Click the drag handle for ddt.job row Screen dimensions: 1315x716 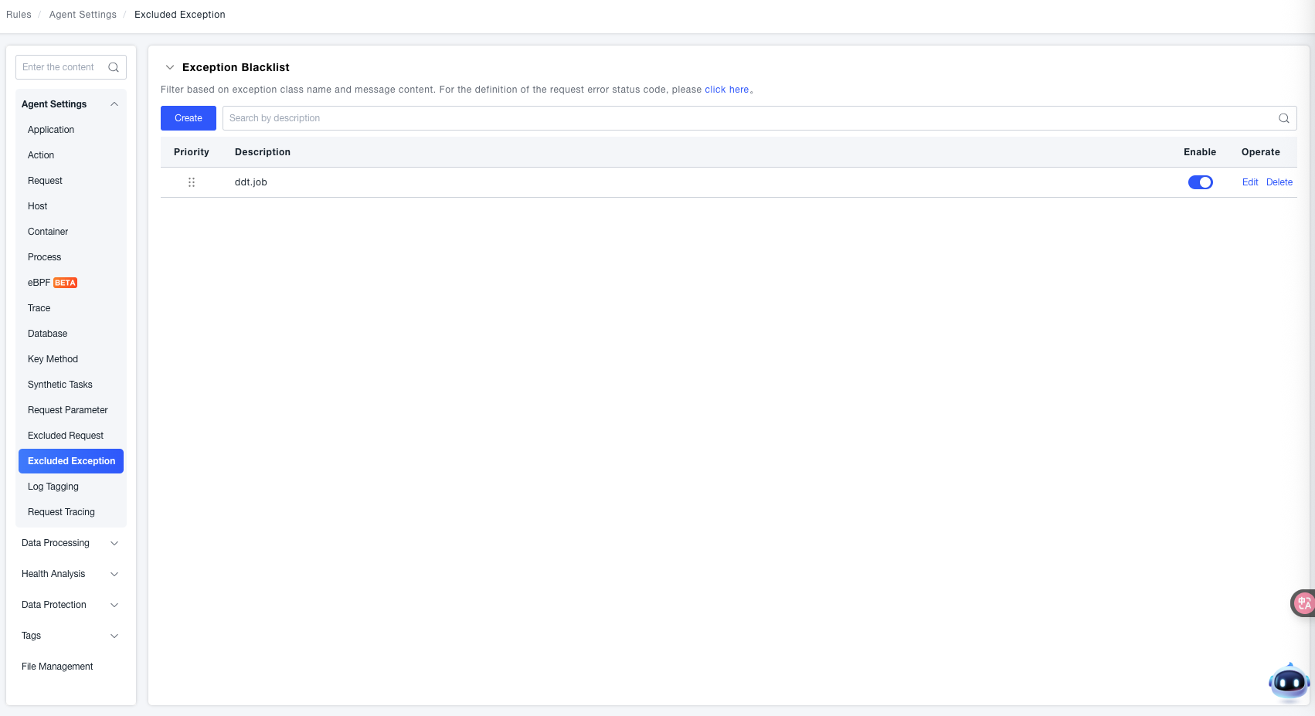click(192, 182)
